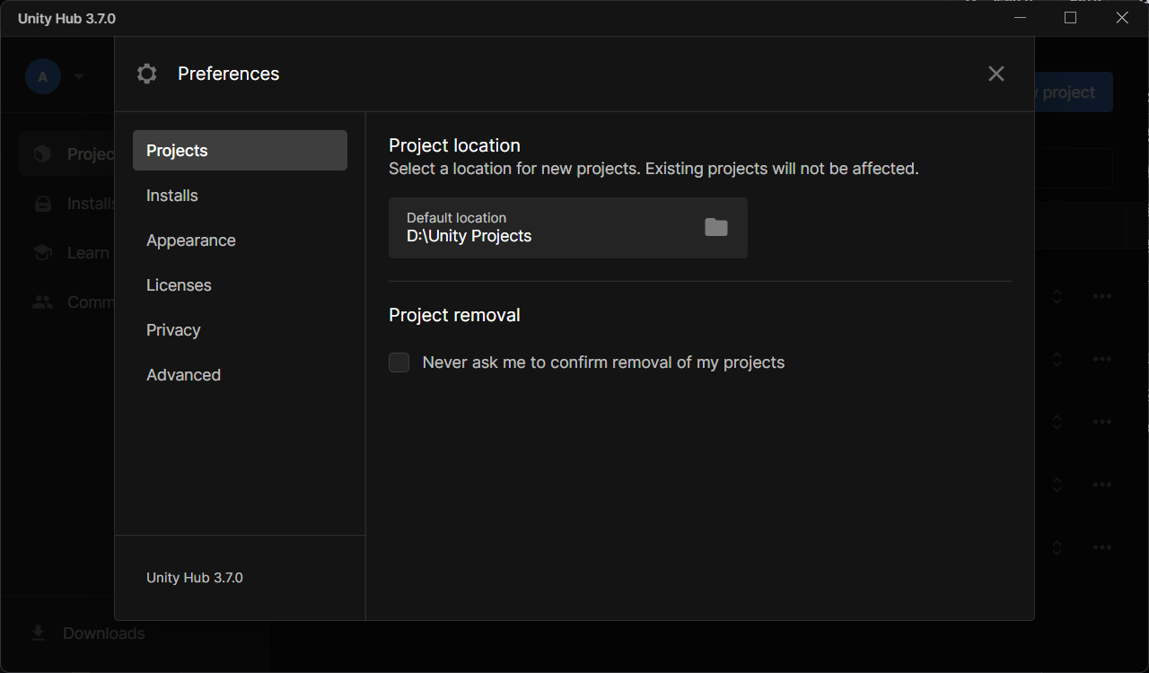This screenshot has height=673, width=1149.
Task: Click the Preferences gear icon
Action: coord(147,74)
